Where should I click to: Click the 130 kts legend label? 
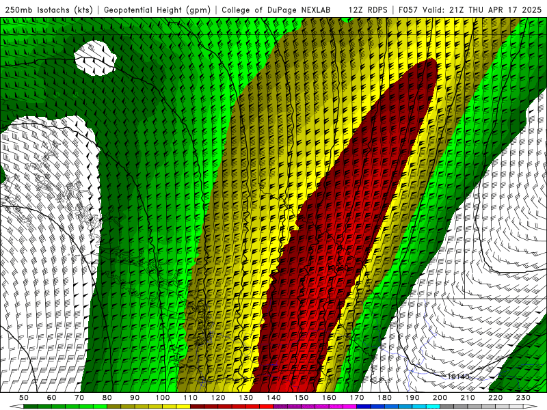click(246, 398)
